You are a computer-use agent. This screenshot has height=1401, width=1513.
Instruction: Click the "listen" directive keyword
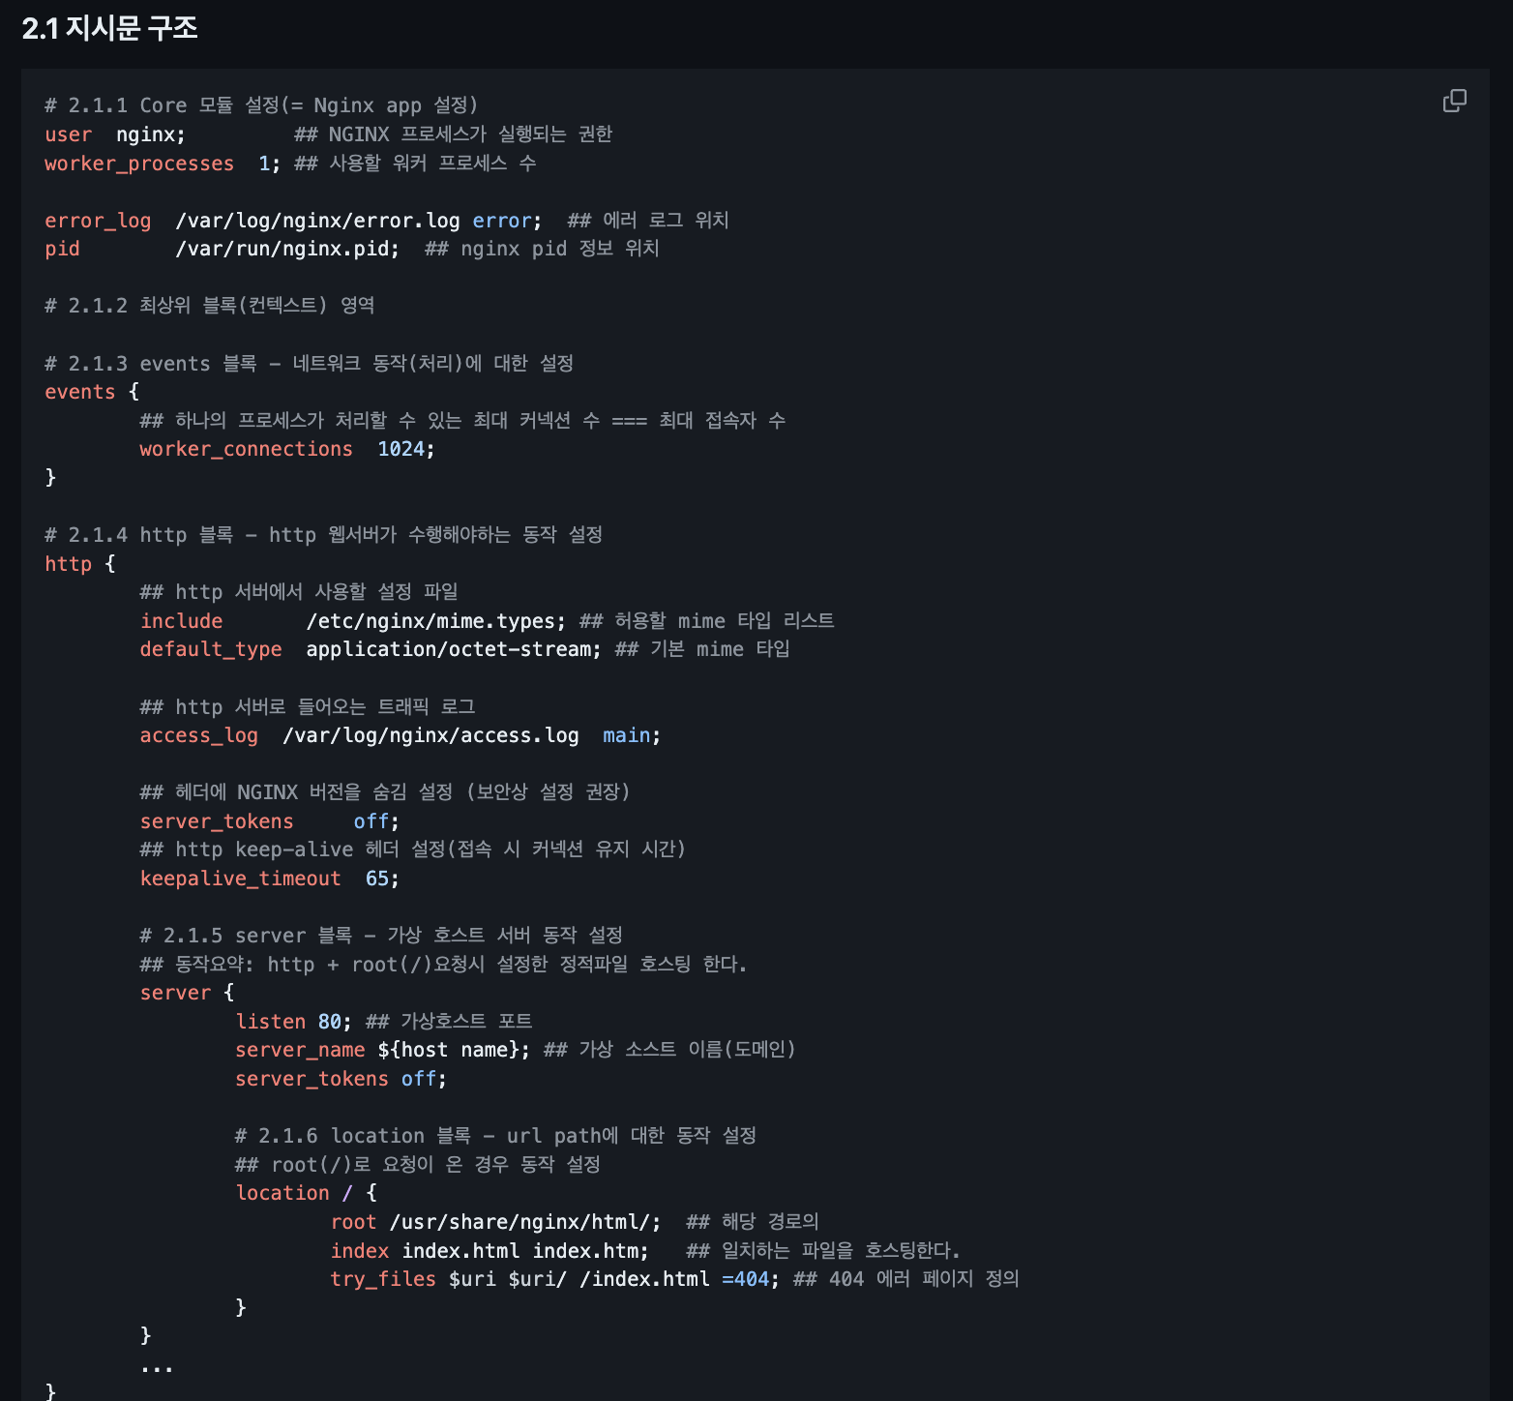(x=270, y=1022)
